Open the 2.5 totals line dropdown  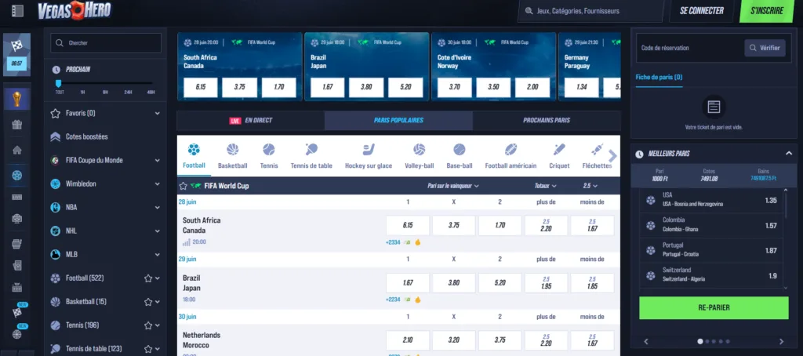click(x=590, y=186)
